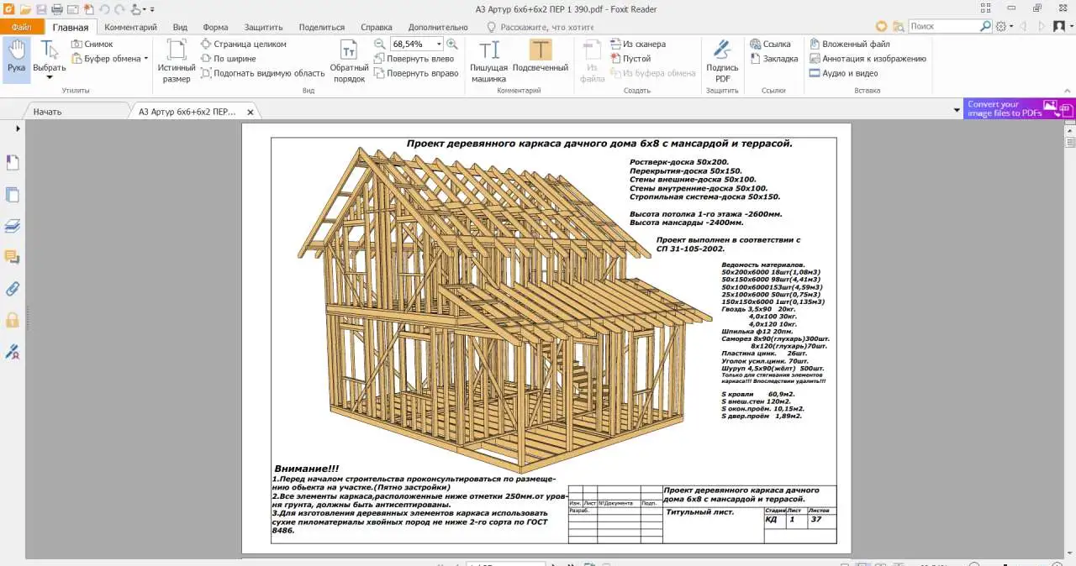The height and width of the screenshot is (566, 1076).
Task: Fit whole page with Страница целиком
Action: tap(244, 44)
